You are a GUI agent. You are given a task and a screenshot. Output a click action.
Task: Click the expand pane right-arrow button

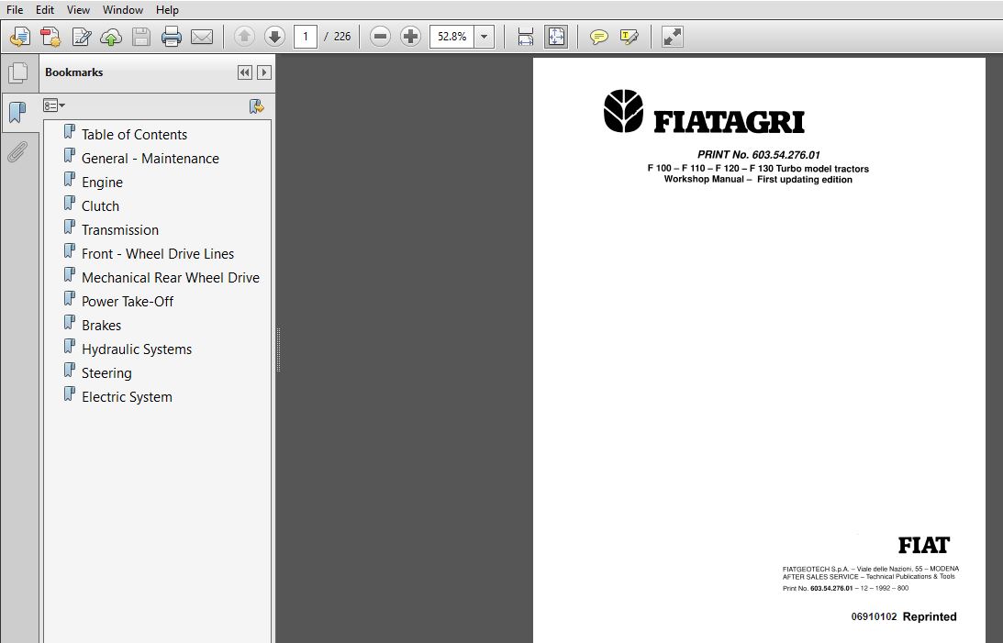pos(264,72)
